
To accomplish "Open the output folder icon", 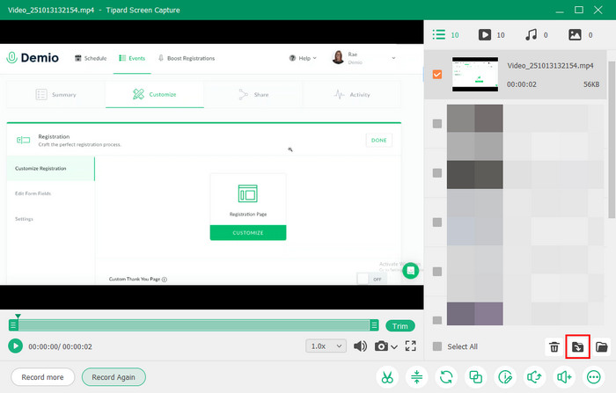I will [601, 346].
